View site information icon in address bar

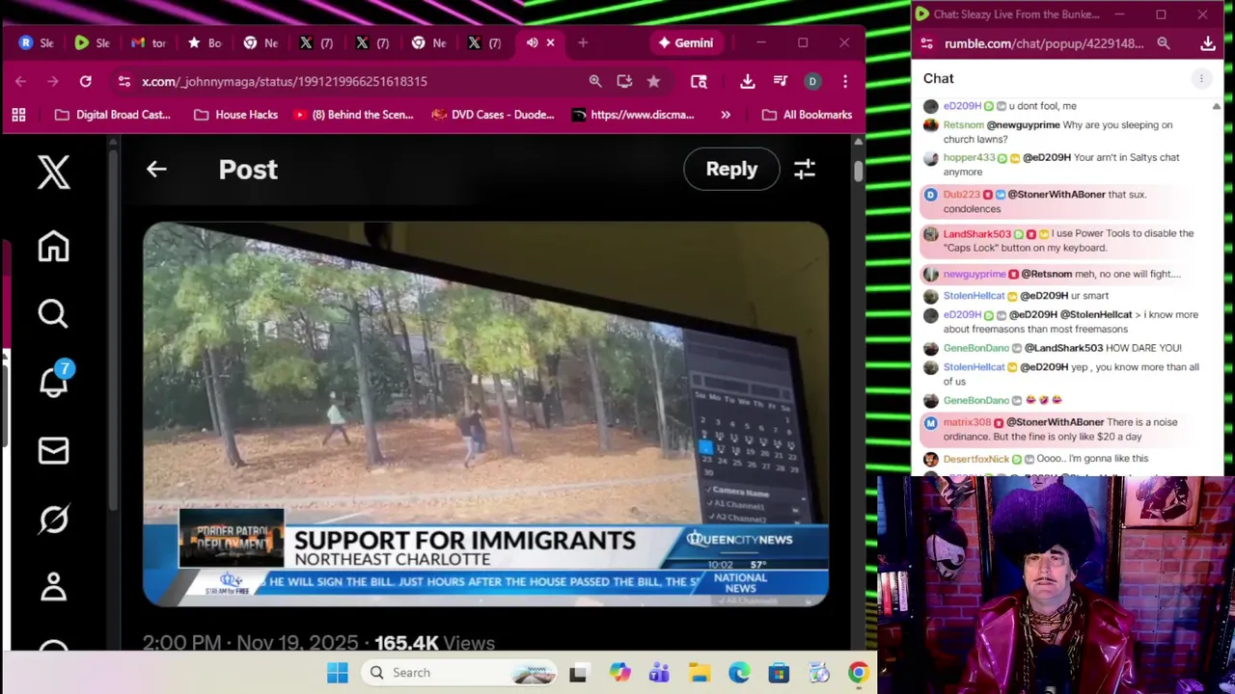pyautogui.click(x=123, y=82)
